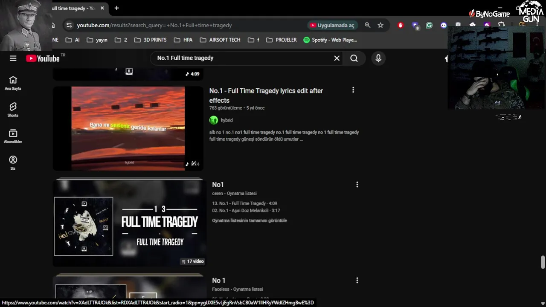Open the hybrid channel name link
Screen dimensions: 546x307
point(227,120)
